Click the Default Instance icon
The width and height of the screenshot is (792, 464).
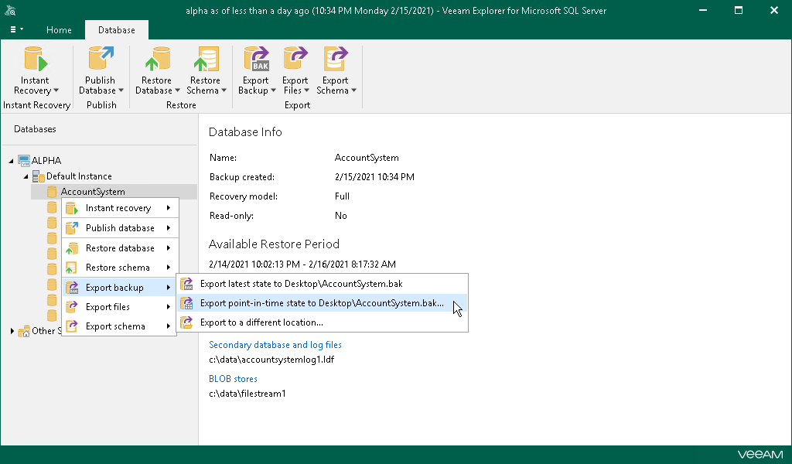coord(39,176)
